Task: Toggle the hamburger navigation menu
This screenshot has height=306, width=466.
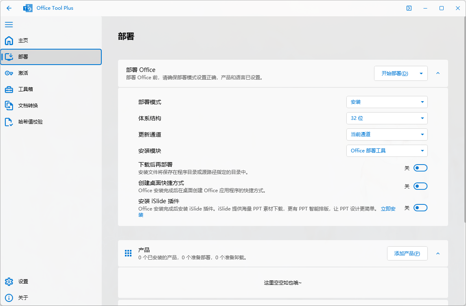Action: 9,25
